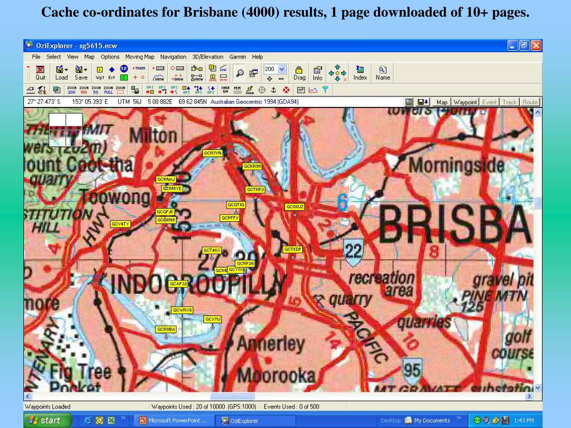The height and width of the screenshot is (428, 571).
Task: Toggle the Track display button
Action: point(510,103)
